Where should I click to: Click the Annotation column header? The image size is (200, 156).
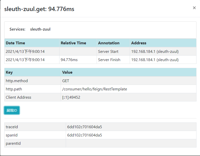(109, 43)
